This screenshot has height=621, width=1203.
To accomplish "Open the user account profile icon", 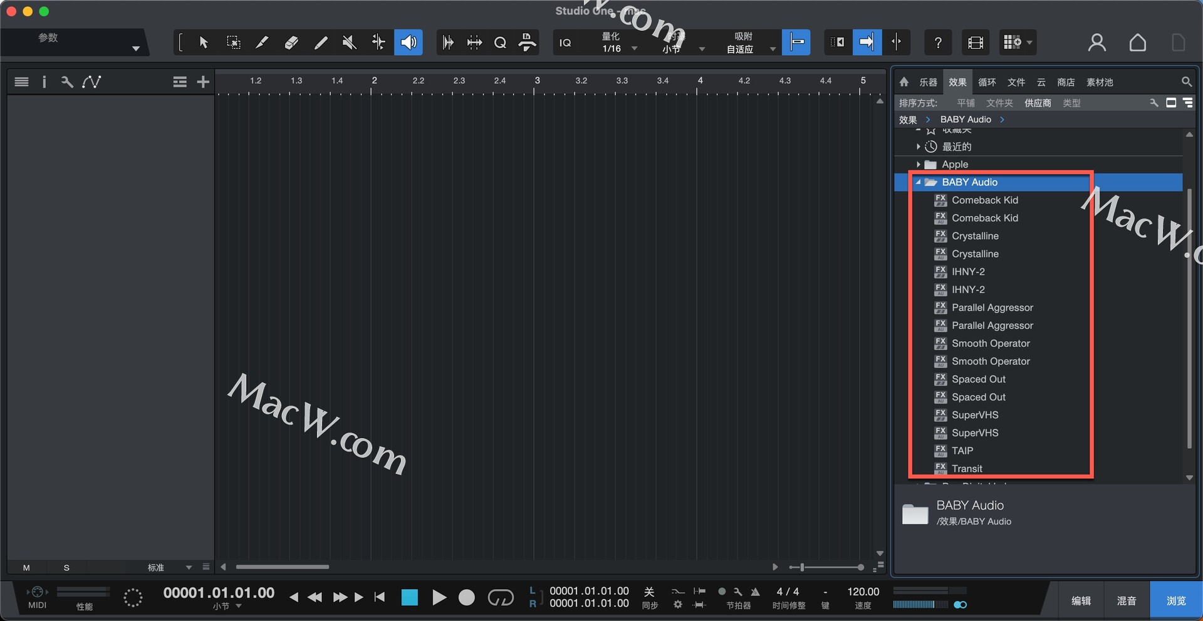I will point(1096,43).
